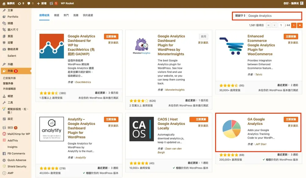Open the ExactMetrics author link
Screen dimensions: 306x178
(83, 82)
